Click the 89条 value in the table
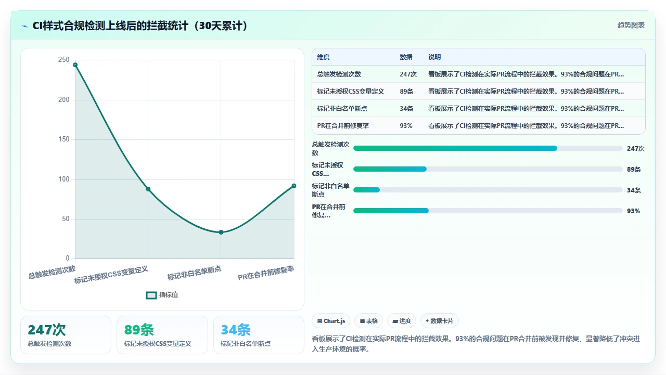Image resolution: width=666 pixels, height=375 pixels. (x=406, y=92)
